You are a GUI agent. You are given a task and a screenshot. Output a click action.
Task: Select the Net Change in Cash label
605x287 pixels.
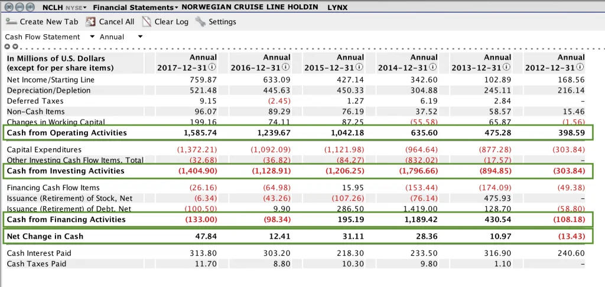pos(45,236)
